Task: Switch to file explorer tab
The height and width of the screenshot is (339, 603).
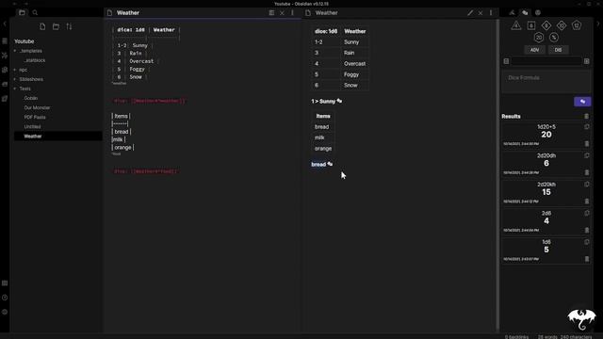Action: [22, 12]
